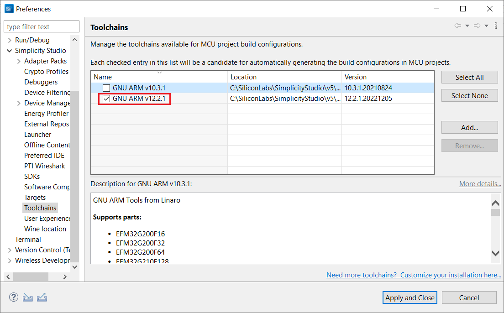Select Toolchains in the preferences sidebar
504x313 pixels.
pyautogui.click(x=40, y=208)
